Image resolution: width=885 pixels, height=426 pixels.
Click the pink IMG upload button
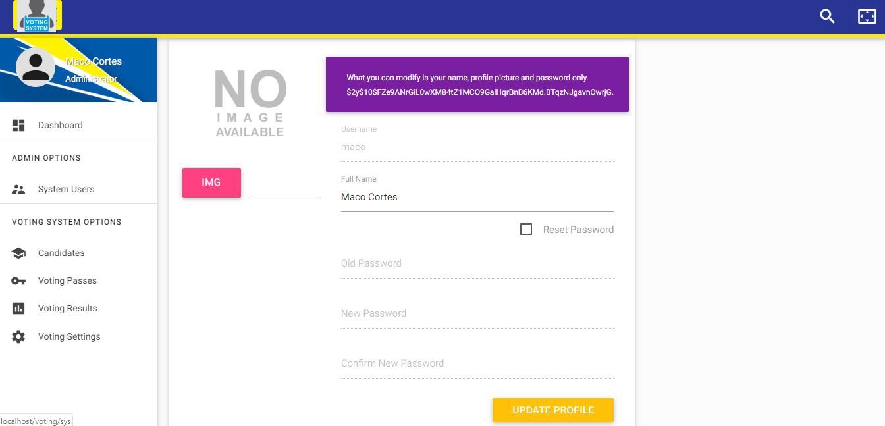(211, 182)
